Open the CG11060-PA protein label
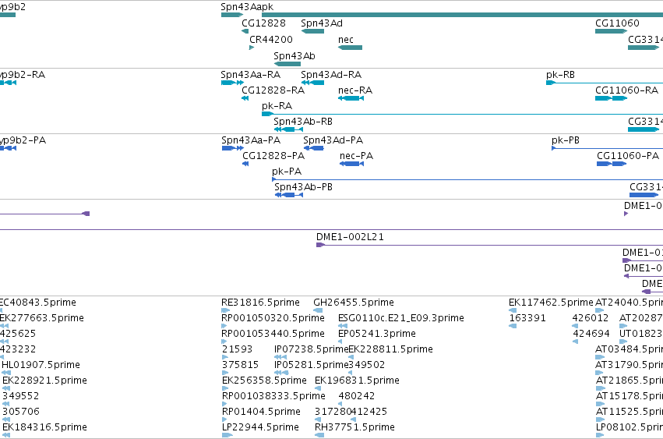 [x=628, y=156]
